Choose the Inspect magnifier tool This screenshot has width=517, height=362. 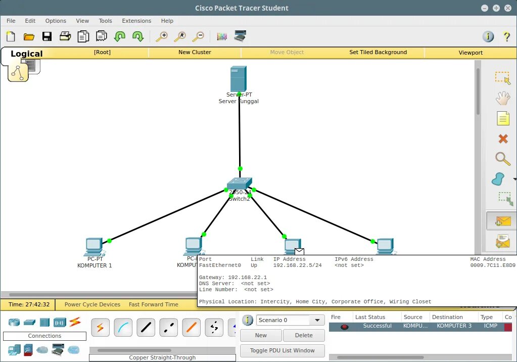point(503,159)
